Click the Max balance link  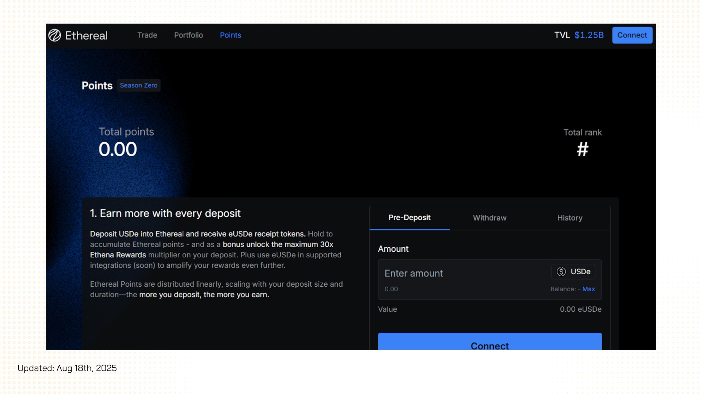pyautogui.click(x=589, y=289)
